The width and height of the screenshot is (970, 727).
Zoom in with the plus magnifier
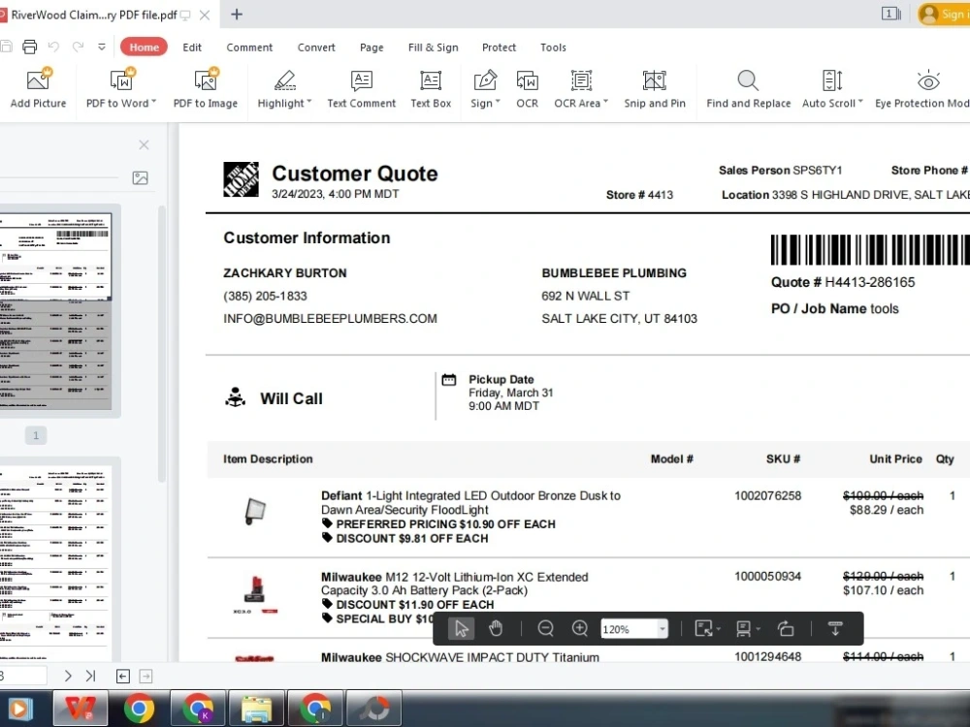[x=580, y=629]
